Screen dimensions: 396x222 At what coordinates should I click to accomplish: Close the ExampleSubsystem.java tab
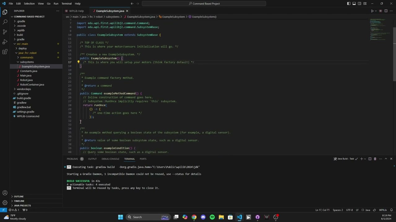pyautogui.click(x=127, y=11)
